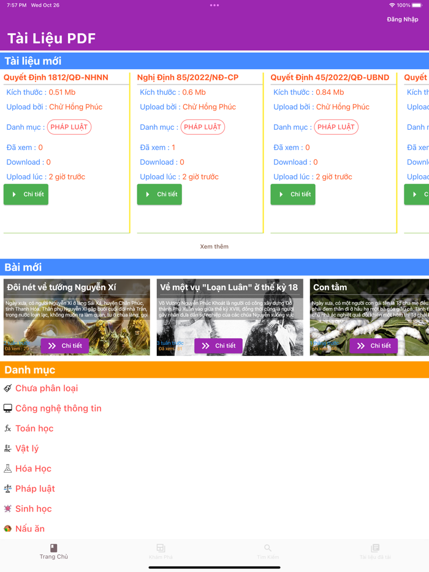
Task: Open Chi tiết for the Loạn Luân article
Action: [x=218, y=346]
